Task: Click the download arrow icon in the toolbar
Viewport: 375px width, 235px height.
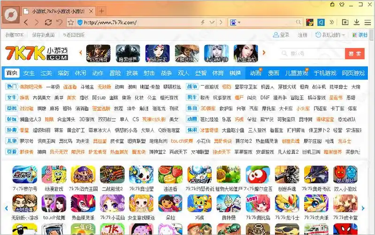Action: pos(356,22)
